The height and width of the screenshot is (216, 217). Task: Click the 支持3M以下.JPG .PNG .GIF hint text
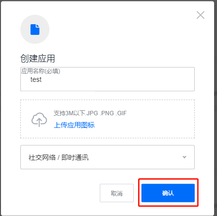point(90,113)
